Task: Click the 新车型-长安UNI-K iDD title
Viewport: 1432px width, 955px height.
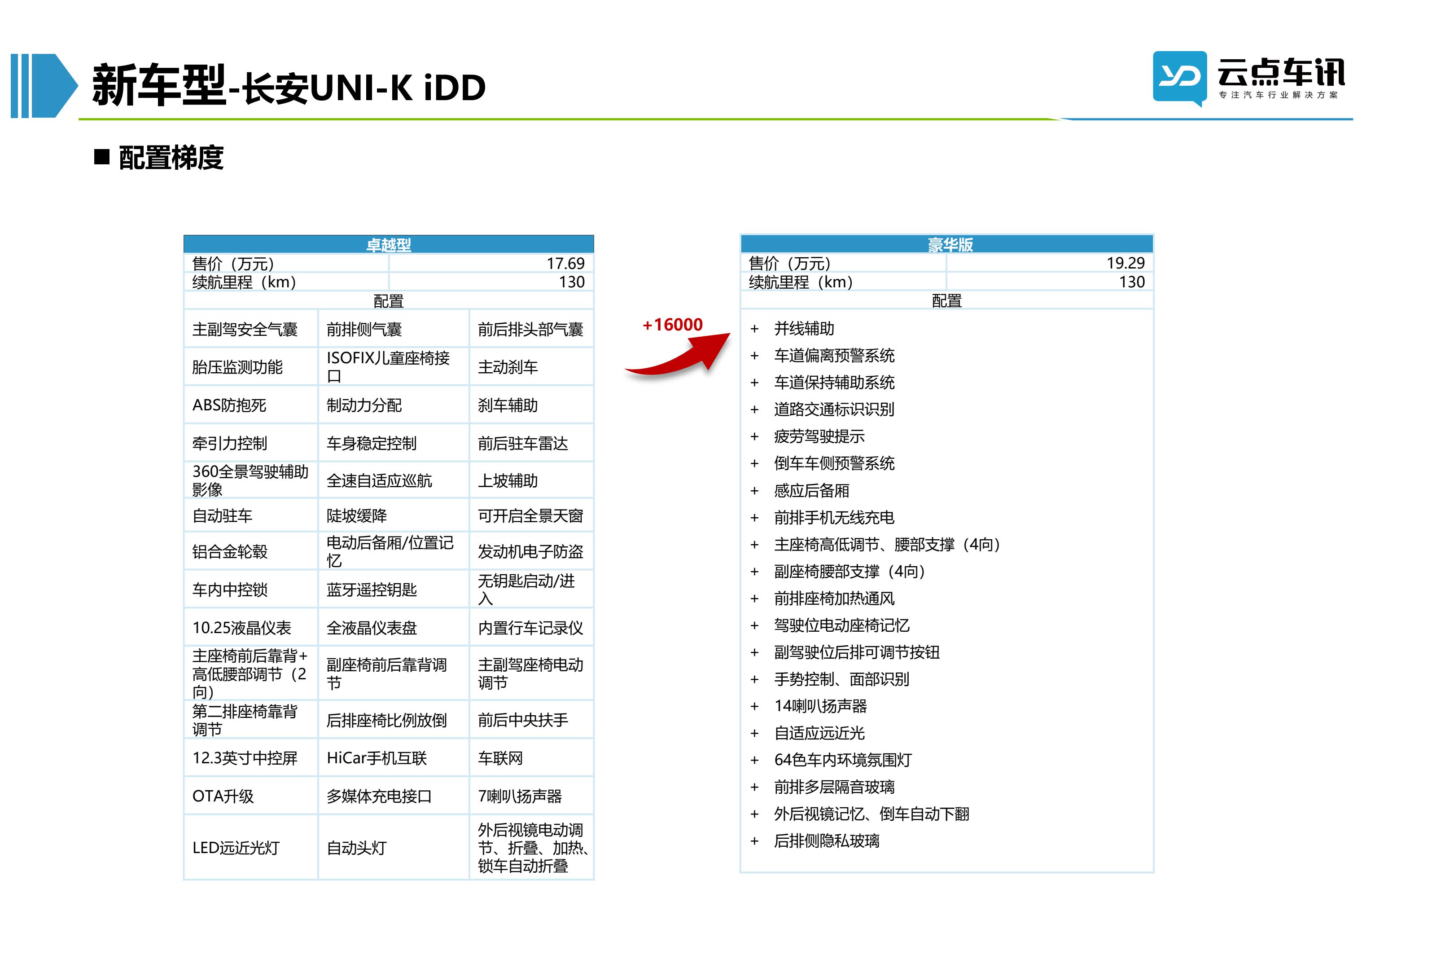Action: (x=289, y=86)
